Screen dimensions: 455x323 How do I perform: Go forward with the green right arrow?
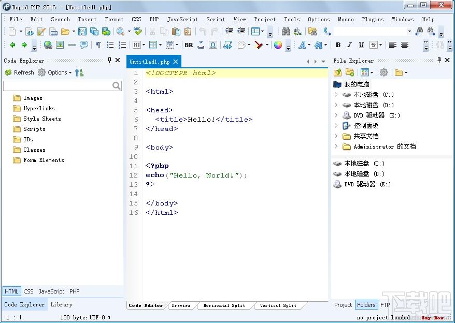pos(24,45)
